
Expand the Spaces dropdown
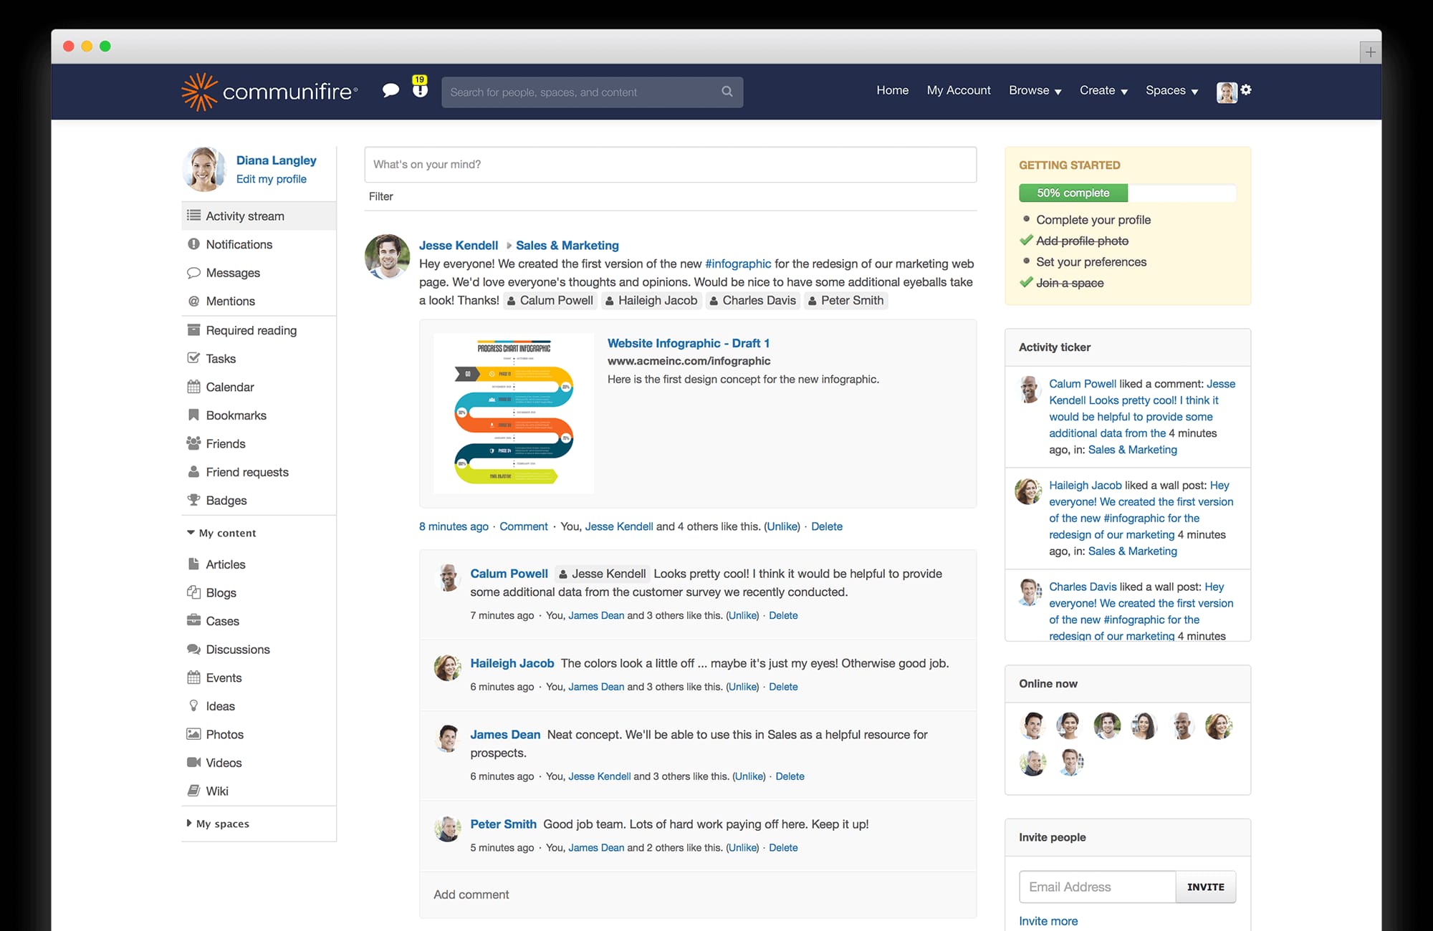pyautogui.click(x=1171, y=90)
